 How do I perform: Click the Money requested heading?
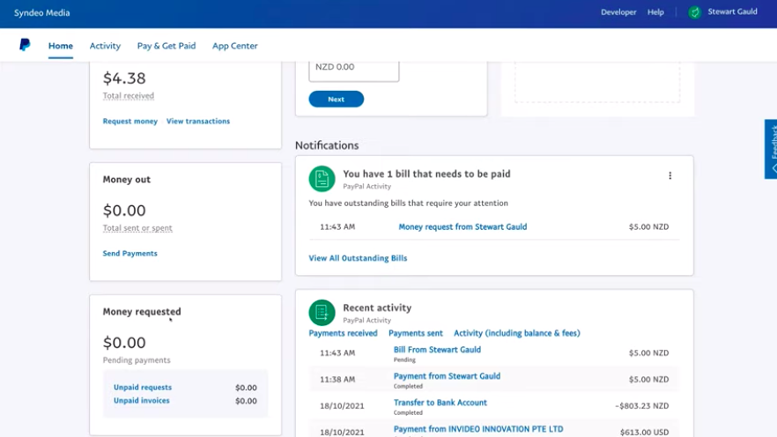142,312
